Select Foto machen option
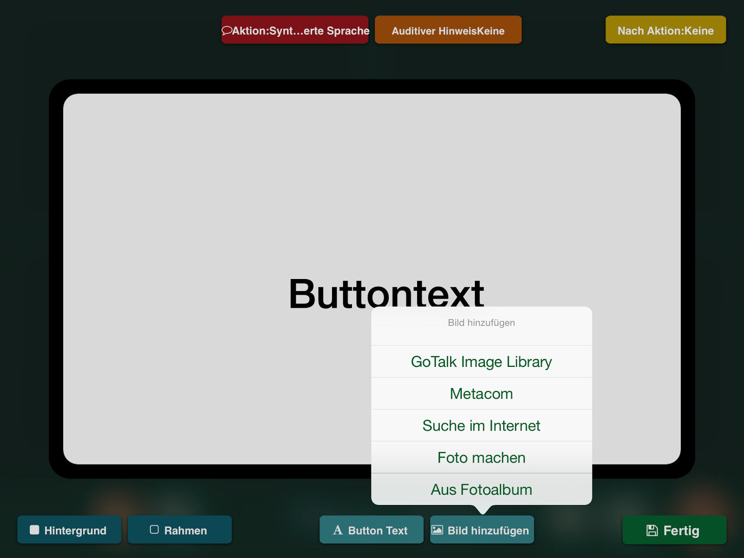 pyautogui.click(x=481, y=458)
